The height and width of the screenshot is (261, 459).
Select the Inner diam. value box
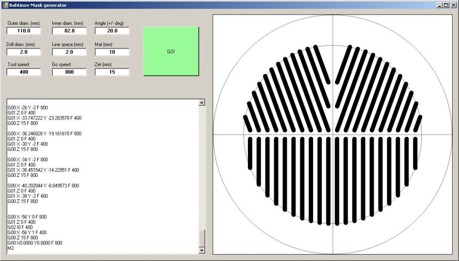pyautogui.click(x=69, y=31)
